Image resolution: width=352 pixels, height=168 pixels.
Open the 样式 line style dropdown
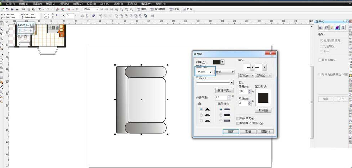point(231,83)
